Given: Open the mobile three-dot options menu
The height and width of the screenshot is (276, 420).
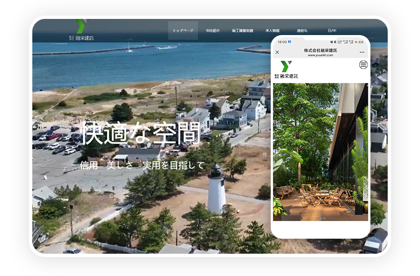Looking at the screenshot, I should [362, 52].
